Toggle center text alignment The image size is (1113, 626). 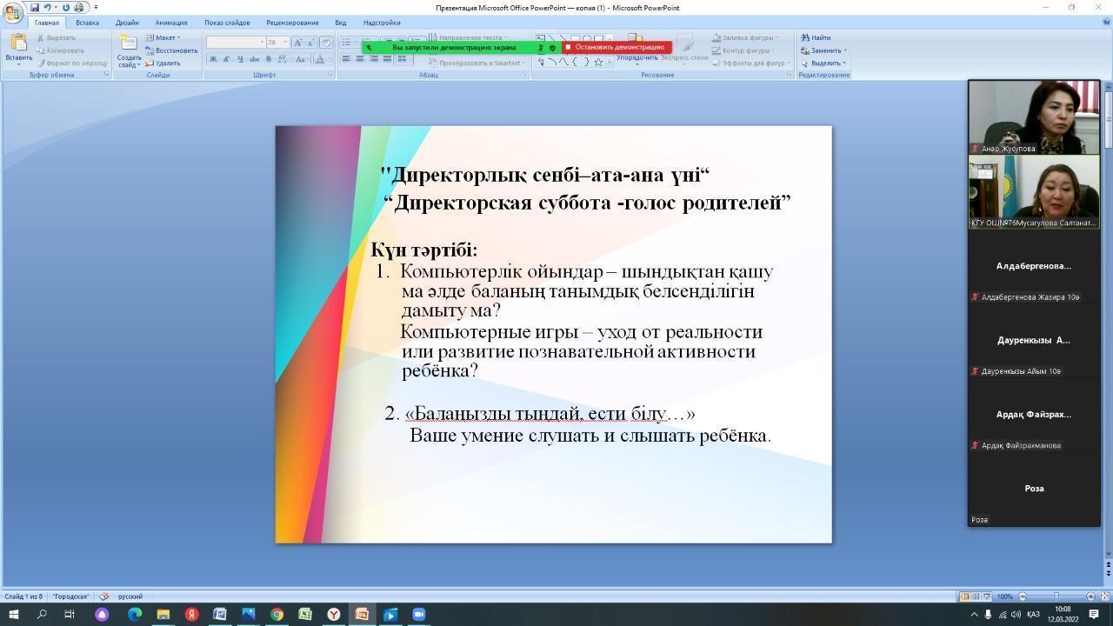click(x=360, y=59)
